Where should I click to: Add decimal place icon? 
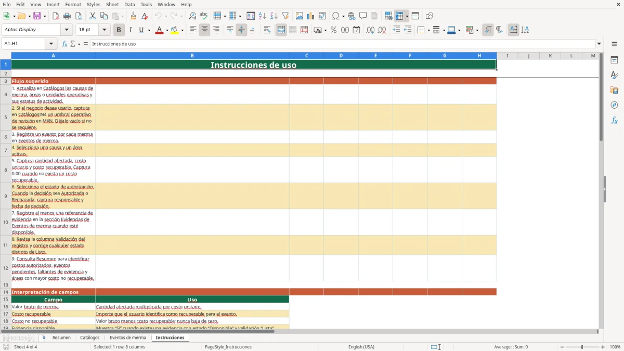coord(370,30)
